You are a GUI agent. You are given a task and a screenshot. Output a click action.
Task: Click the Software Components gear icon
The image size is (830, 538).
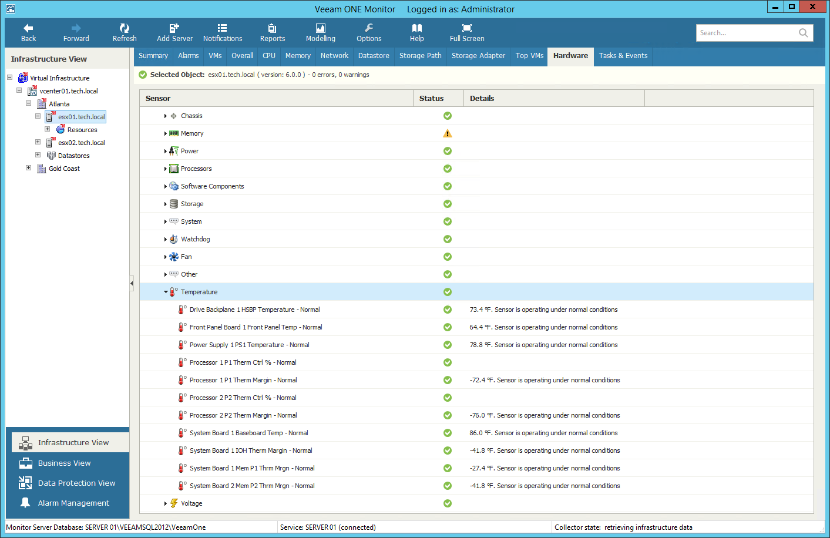(174, 186)
